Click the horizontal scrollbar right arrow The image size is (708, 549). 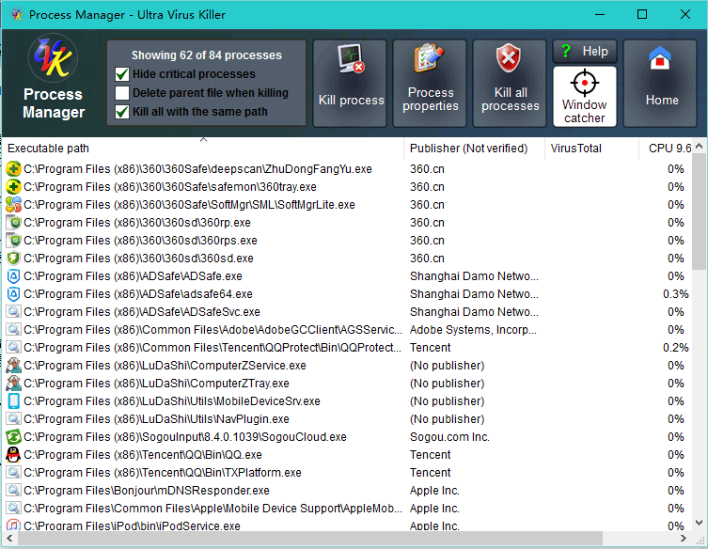pyautogui.click(x=685, y=539)
